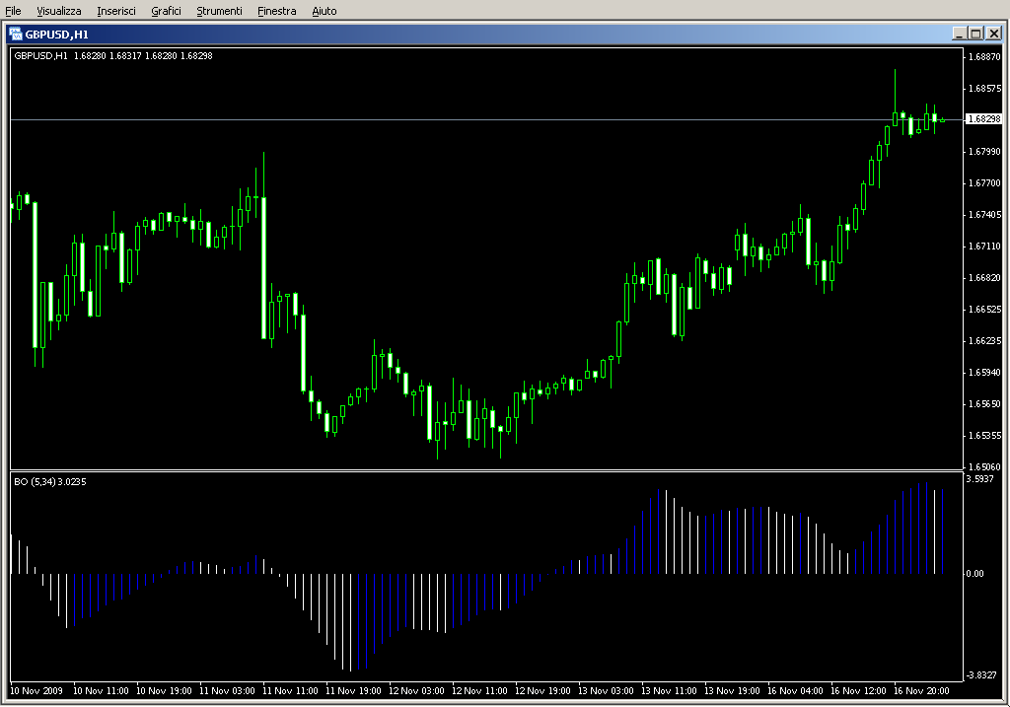
Task: Close the GBPUSD,H1 chart window
Action: [992, 34]
